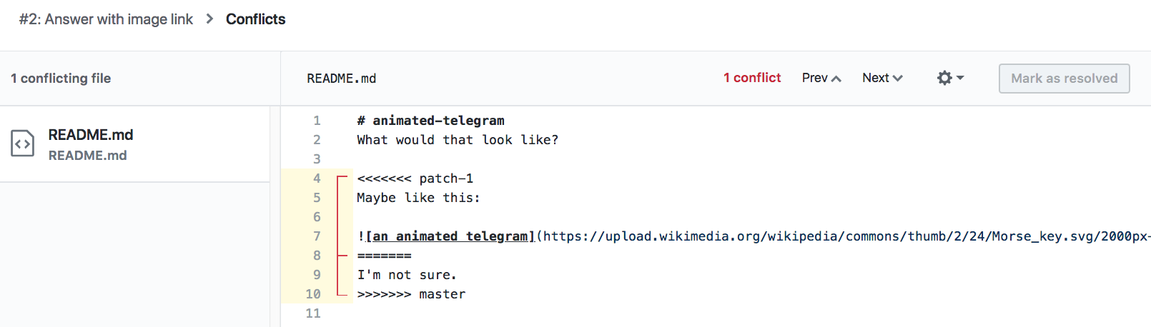Place cursor on the '=======' separator line
Viewport: 1151px width, 327px height.
point(385,256)
